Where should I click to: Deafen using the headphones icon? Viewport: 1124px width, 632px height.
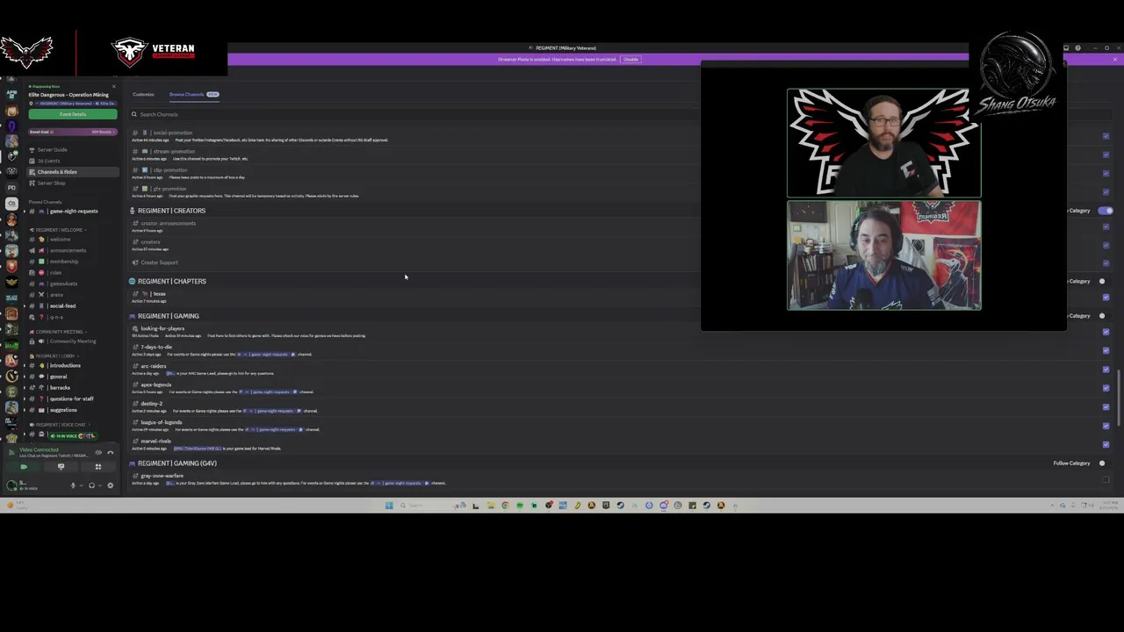pyautogui.click(x=91, y=485)
